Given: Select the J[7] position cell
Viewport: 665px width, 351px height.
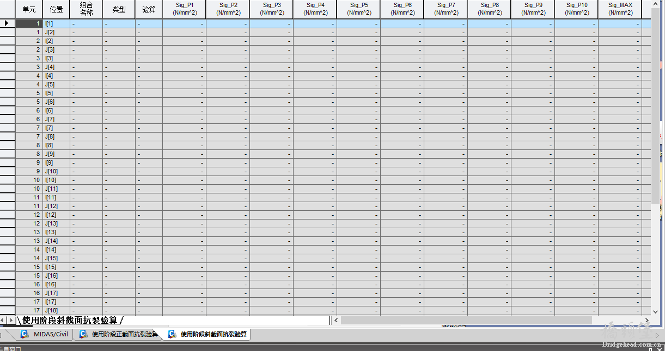Looking at the screenshot, I should point(56,119).
